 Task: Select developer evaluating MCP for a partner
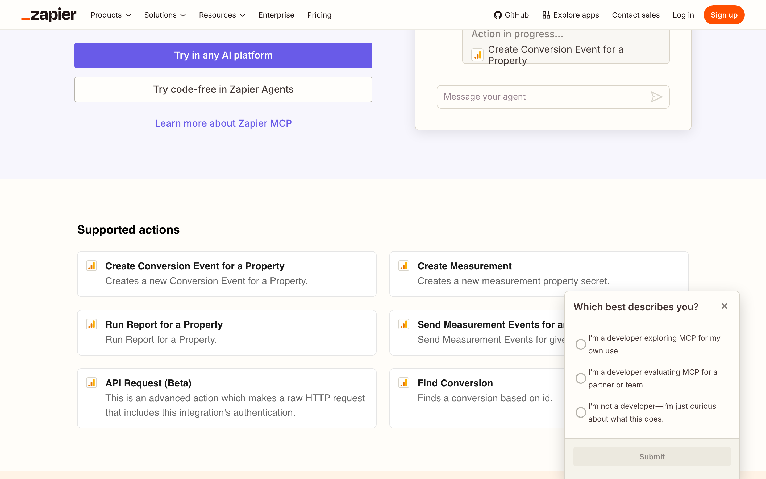(x=581, y=378)
